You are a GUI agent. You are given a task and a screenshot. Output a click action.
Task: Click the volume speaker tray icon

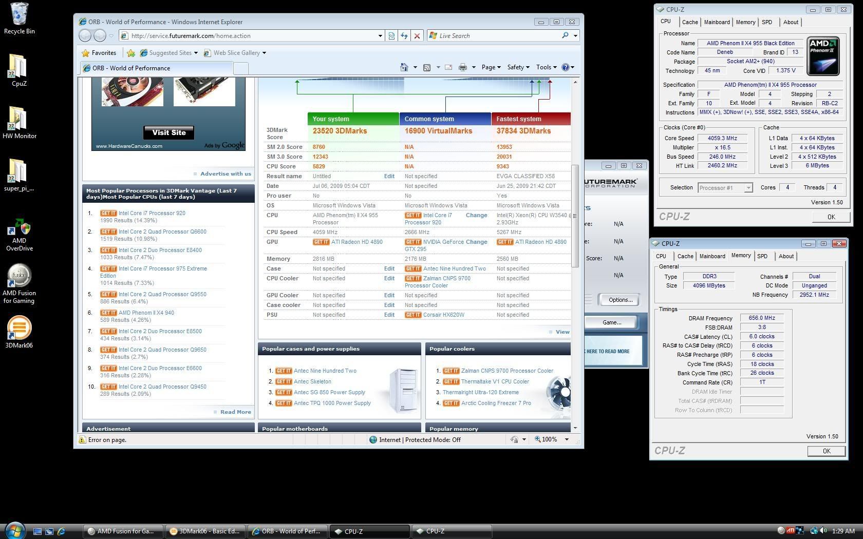[823, 531]
